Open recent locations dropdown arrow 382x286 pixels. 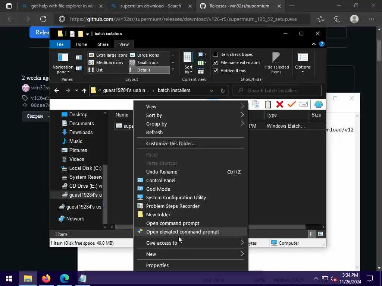click(76, 90)
